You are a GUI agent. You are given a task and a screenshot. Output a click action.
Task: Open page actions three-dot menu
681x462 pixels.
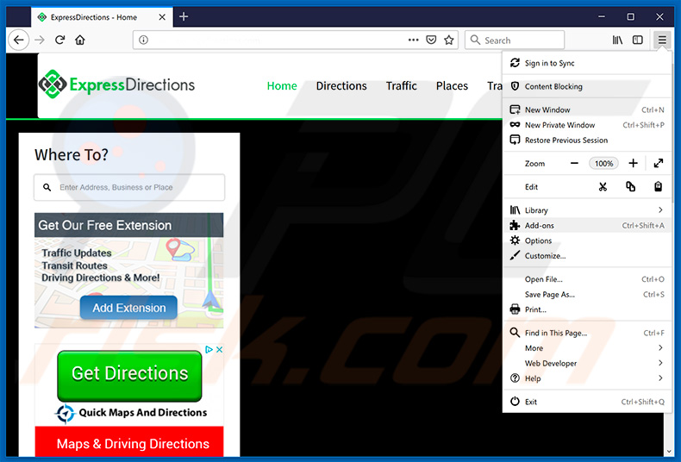click(413, 41)
